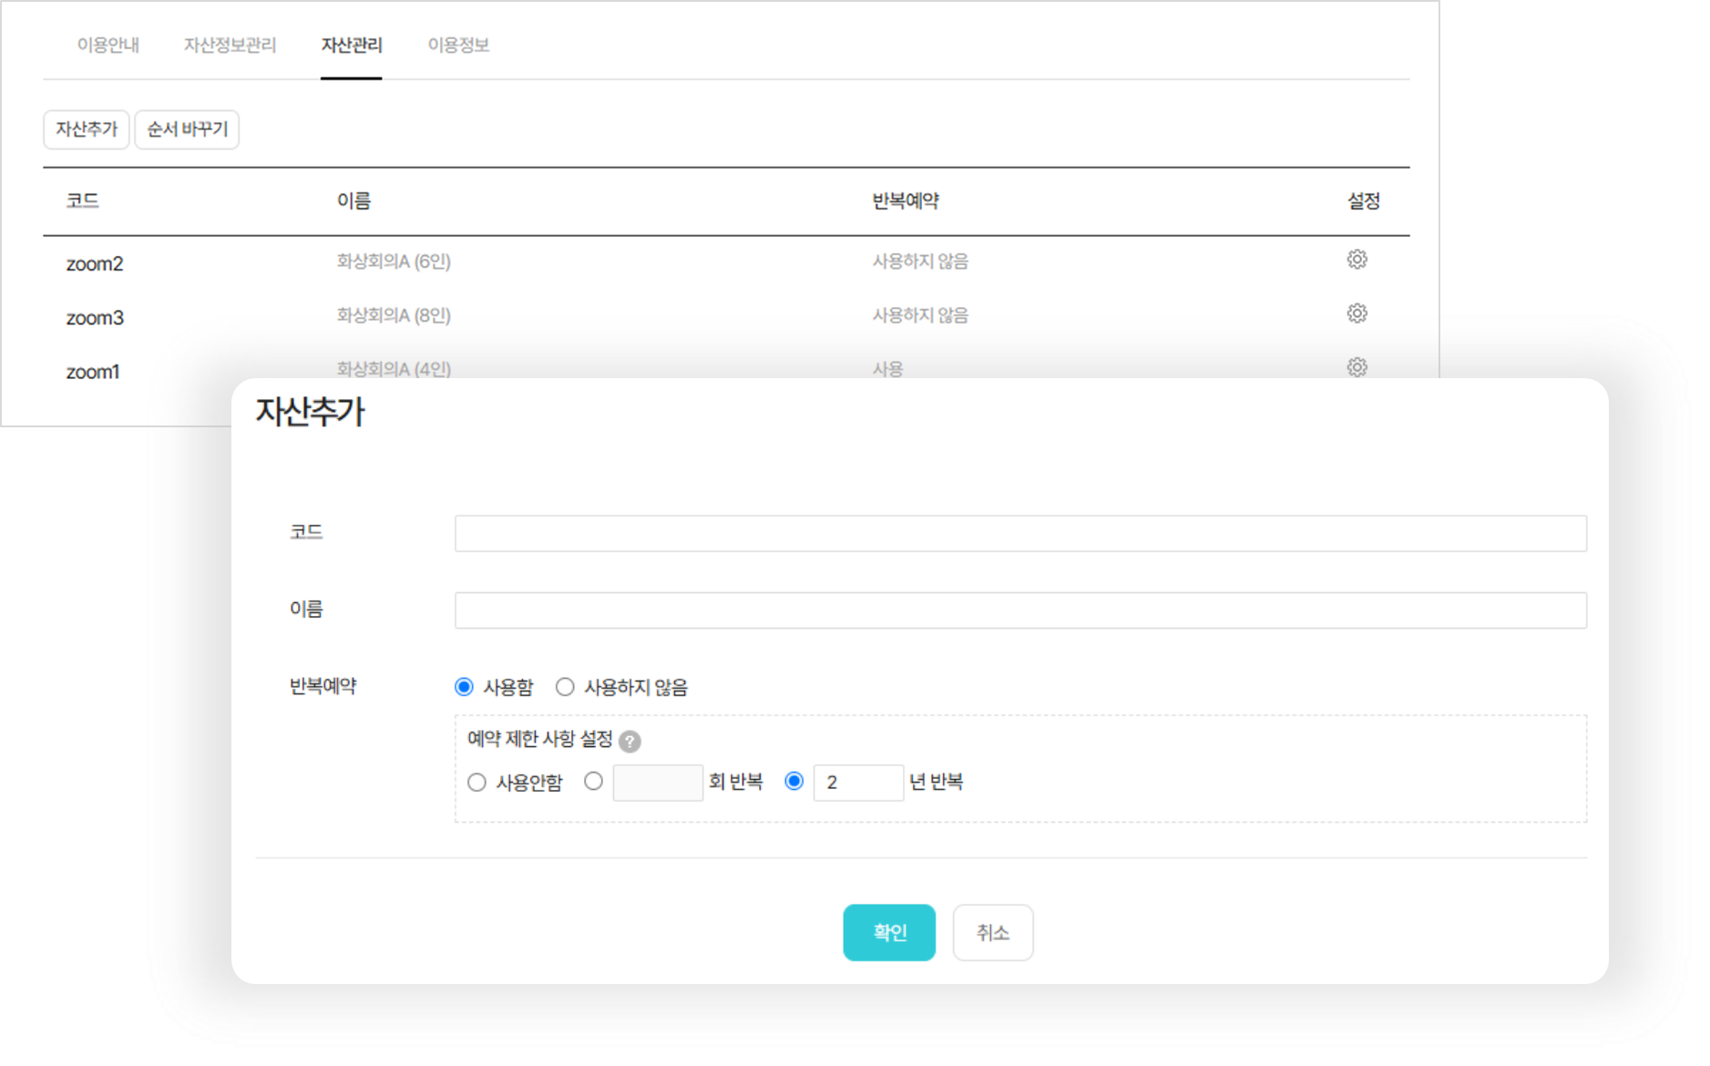1710x1066 pixels.
Task: Select the 년 반복 radio button
Action: point(794,782)
